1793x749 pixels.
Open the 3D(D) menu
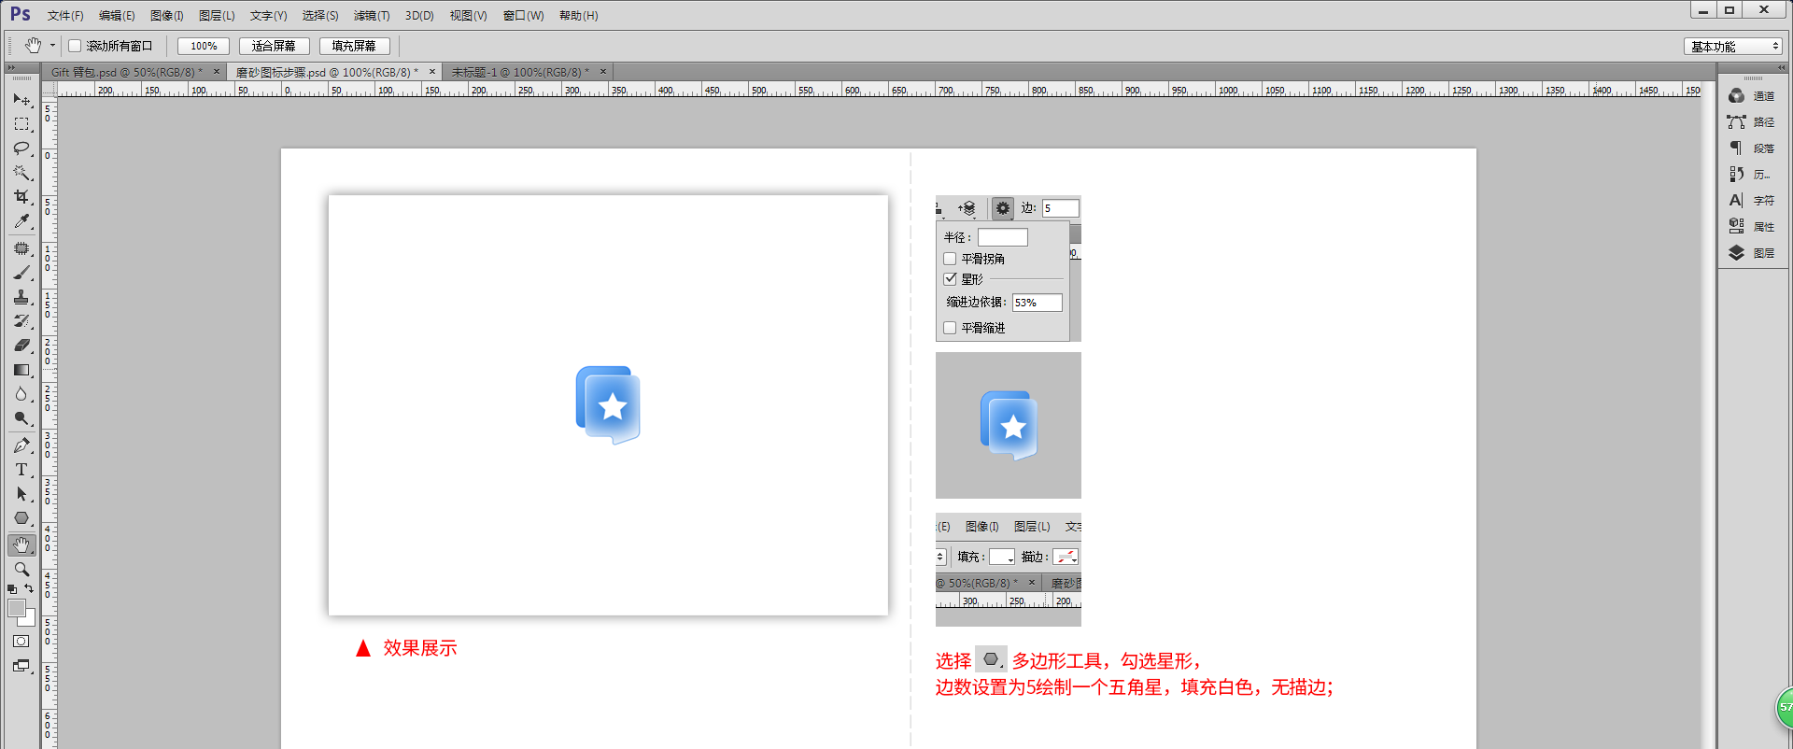click(419, 16)
